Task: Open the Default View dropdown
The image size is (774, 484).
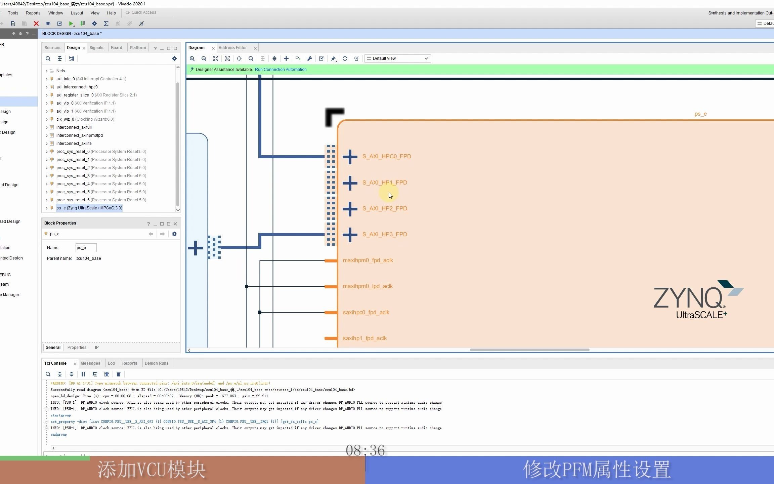Action: pyautogui.click(x=398, y=58)
